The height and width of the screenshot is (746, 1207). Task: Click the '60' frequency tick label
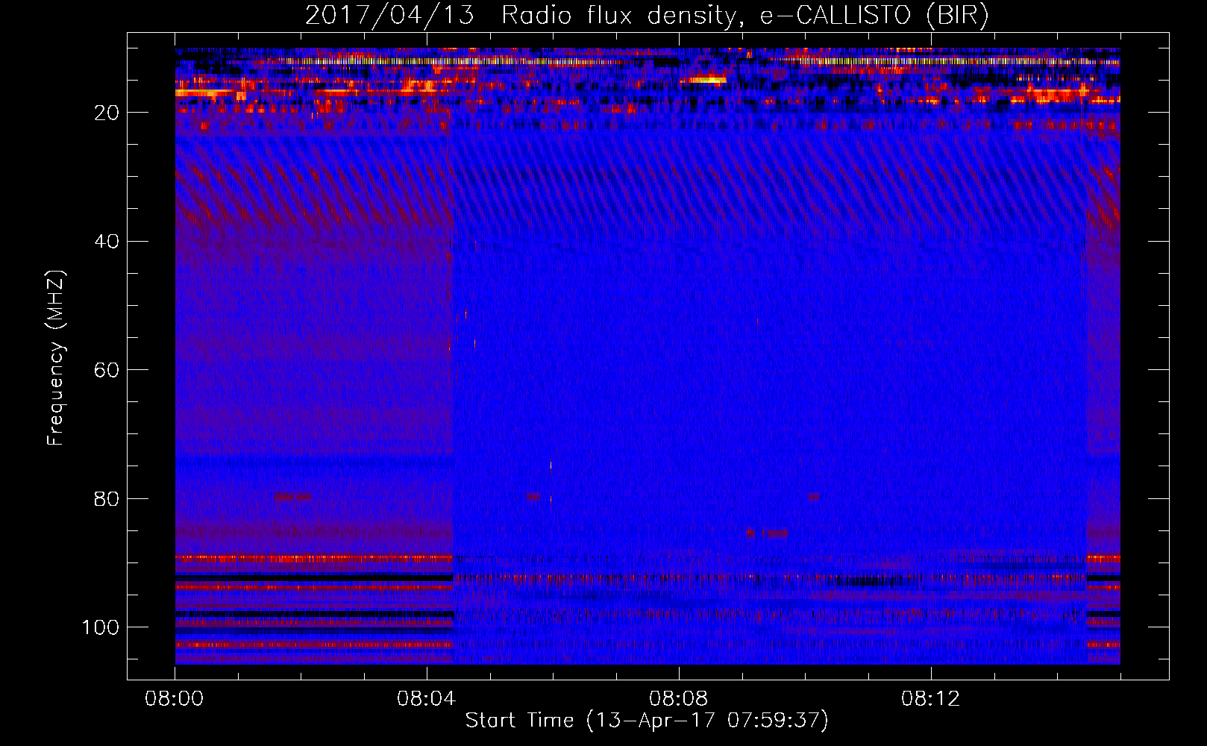107,370
